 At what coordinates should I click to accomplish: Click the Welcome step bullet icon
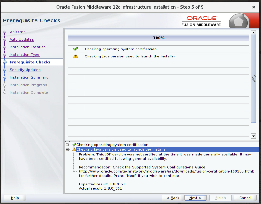[x=5, y=32]
